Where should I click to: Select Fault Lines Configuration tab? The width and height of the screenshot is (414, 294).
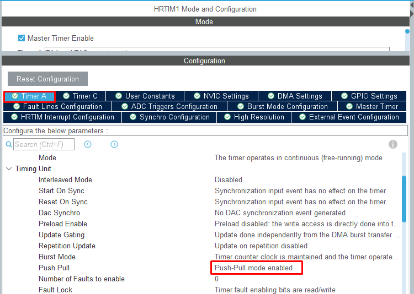coord(57,106)
